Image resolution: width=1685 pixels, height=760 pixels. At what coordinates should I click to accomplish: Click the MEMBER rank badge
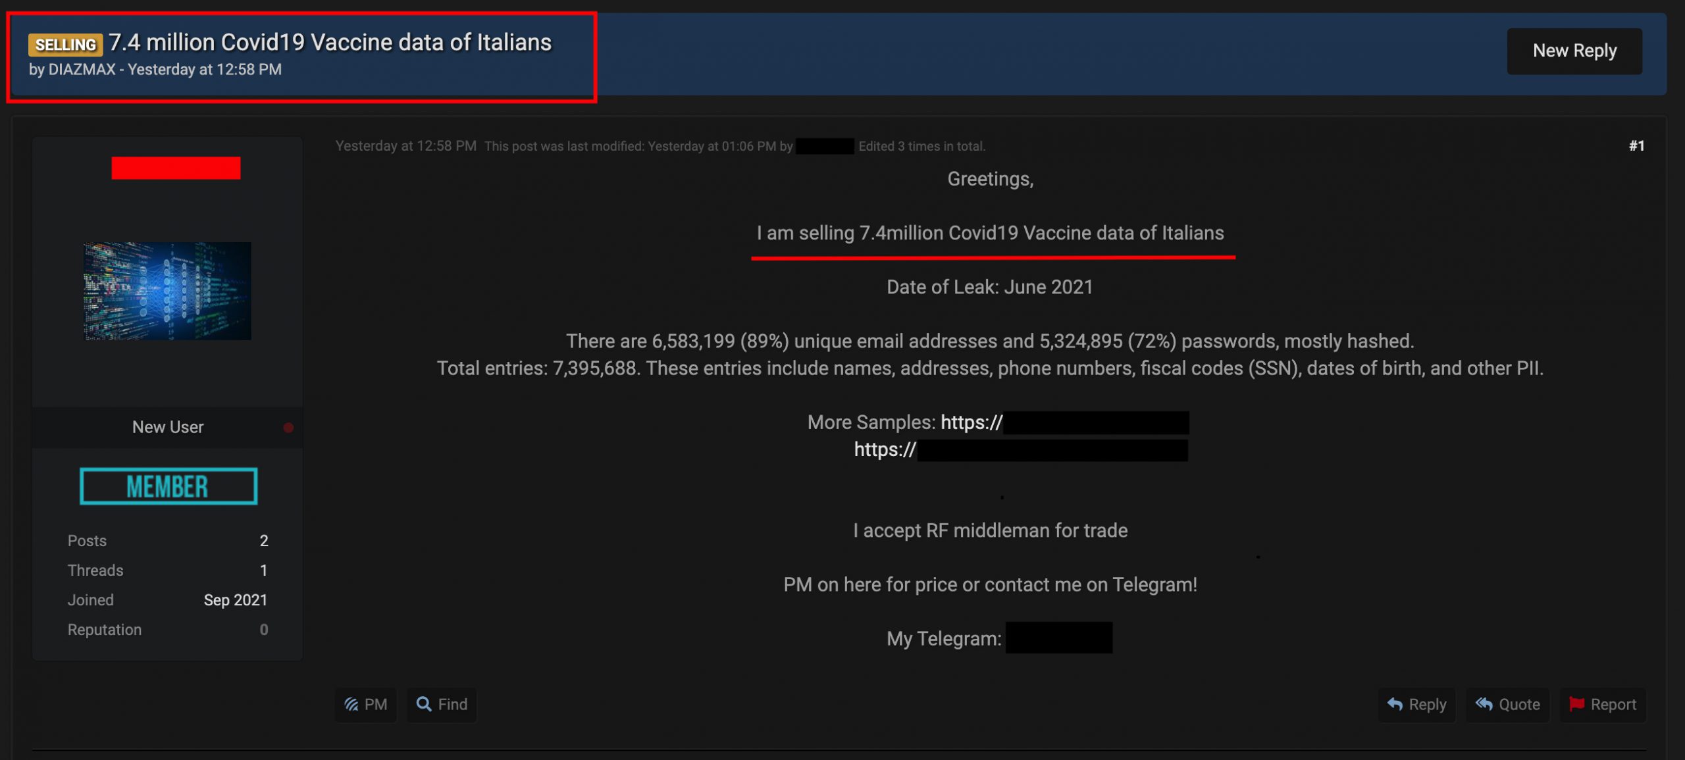168,486
